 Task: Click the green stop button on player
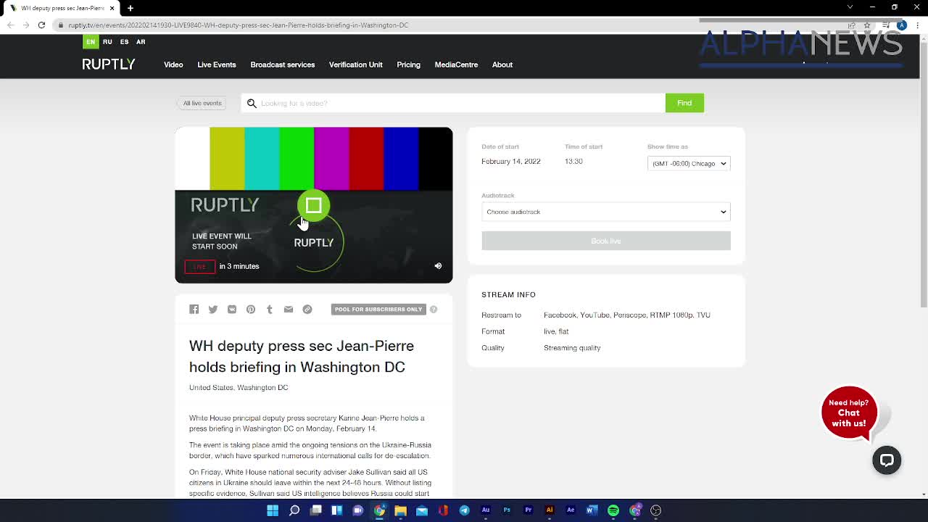[x=313, y=206]
